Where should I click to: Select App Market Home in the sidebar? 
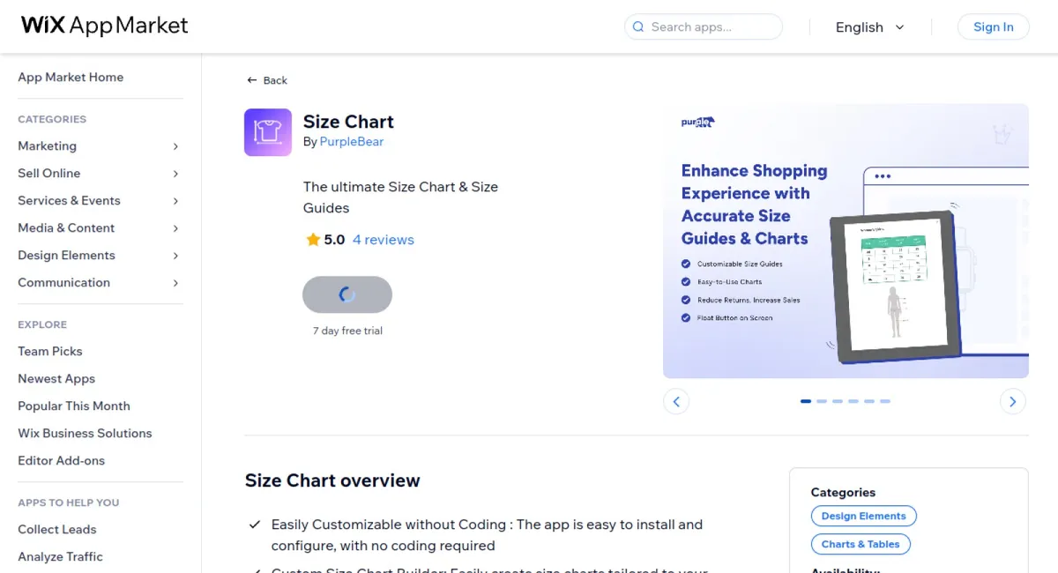[71, 77]
